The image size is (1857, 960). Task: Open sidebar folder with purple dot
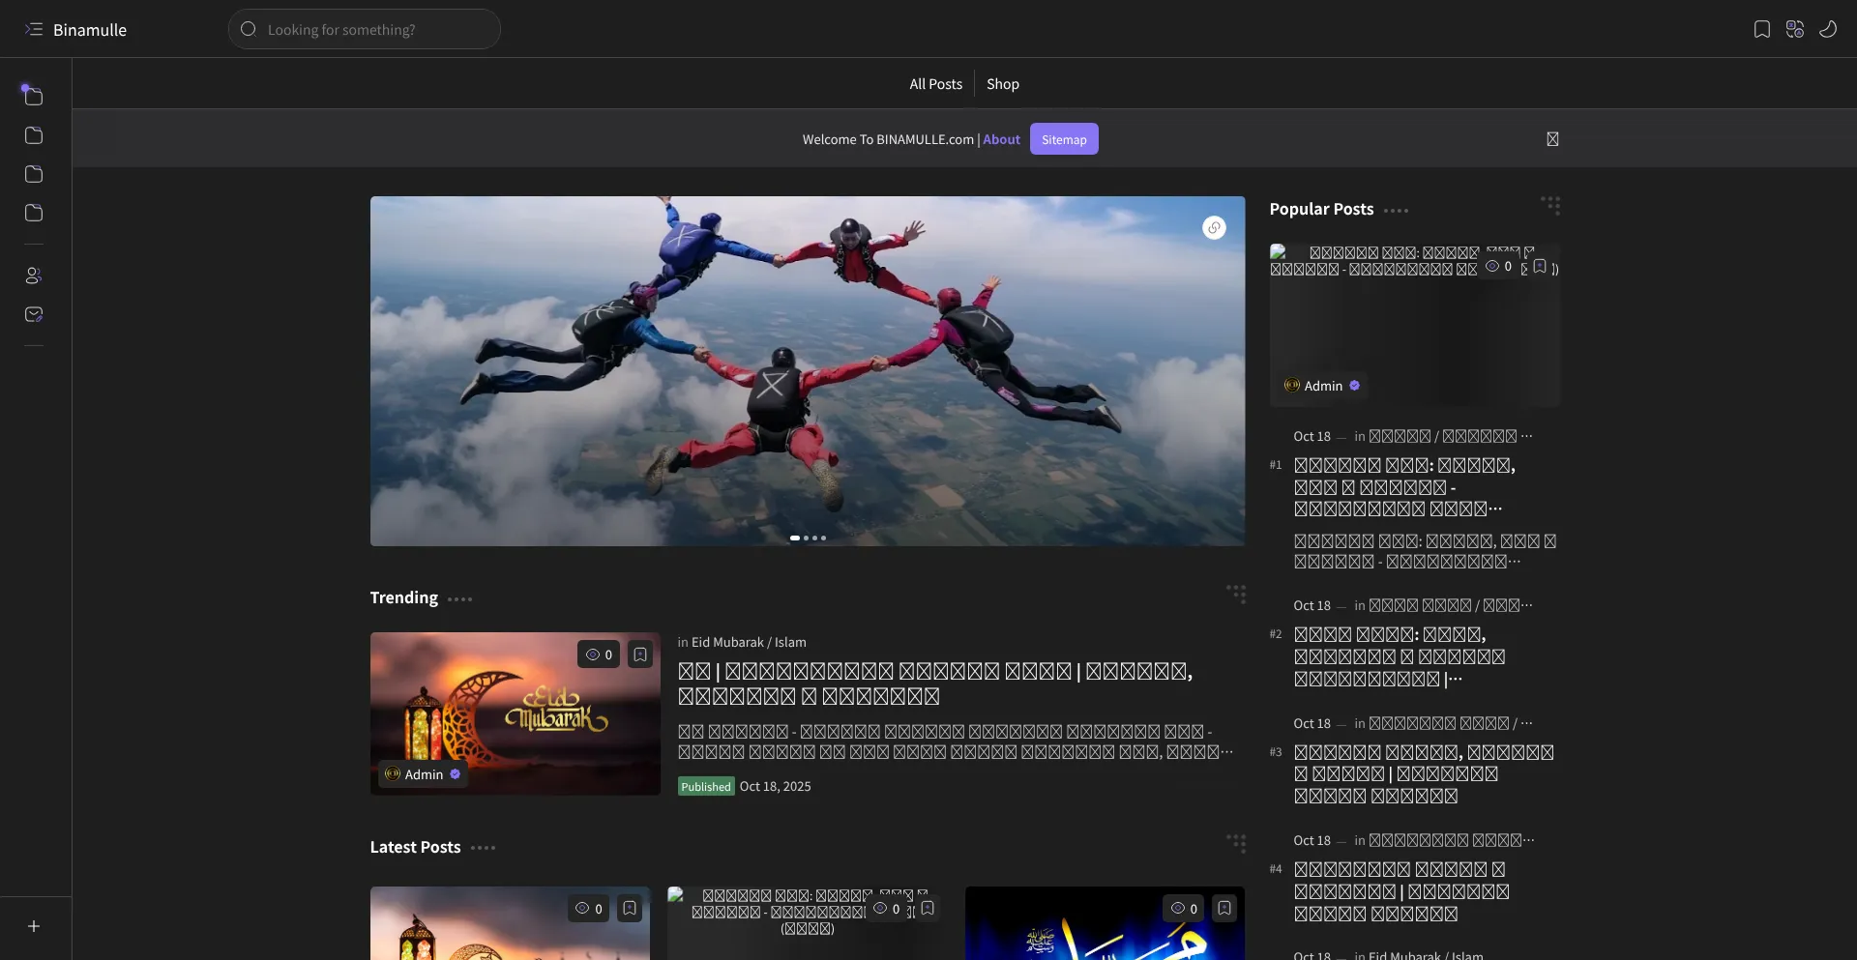tap(34, 97)
